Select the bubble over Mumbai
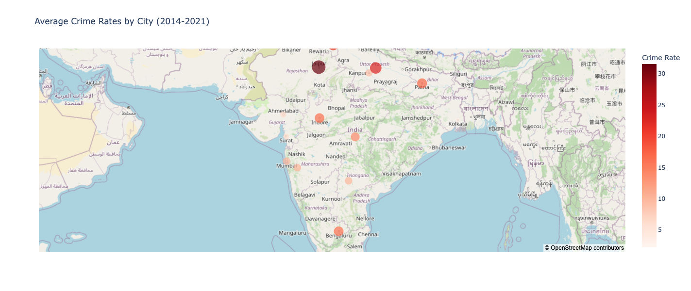Image resolution: width=691 pixels, height=291 pixels. coord(287,161)
